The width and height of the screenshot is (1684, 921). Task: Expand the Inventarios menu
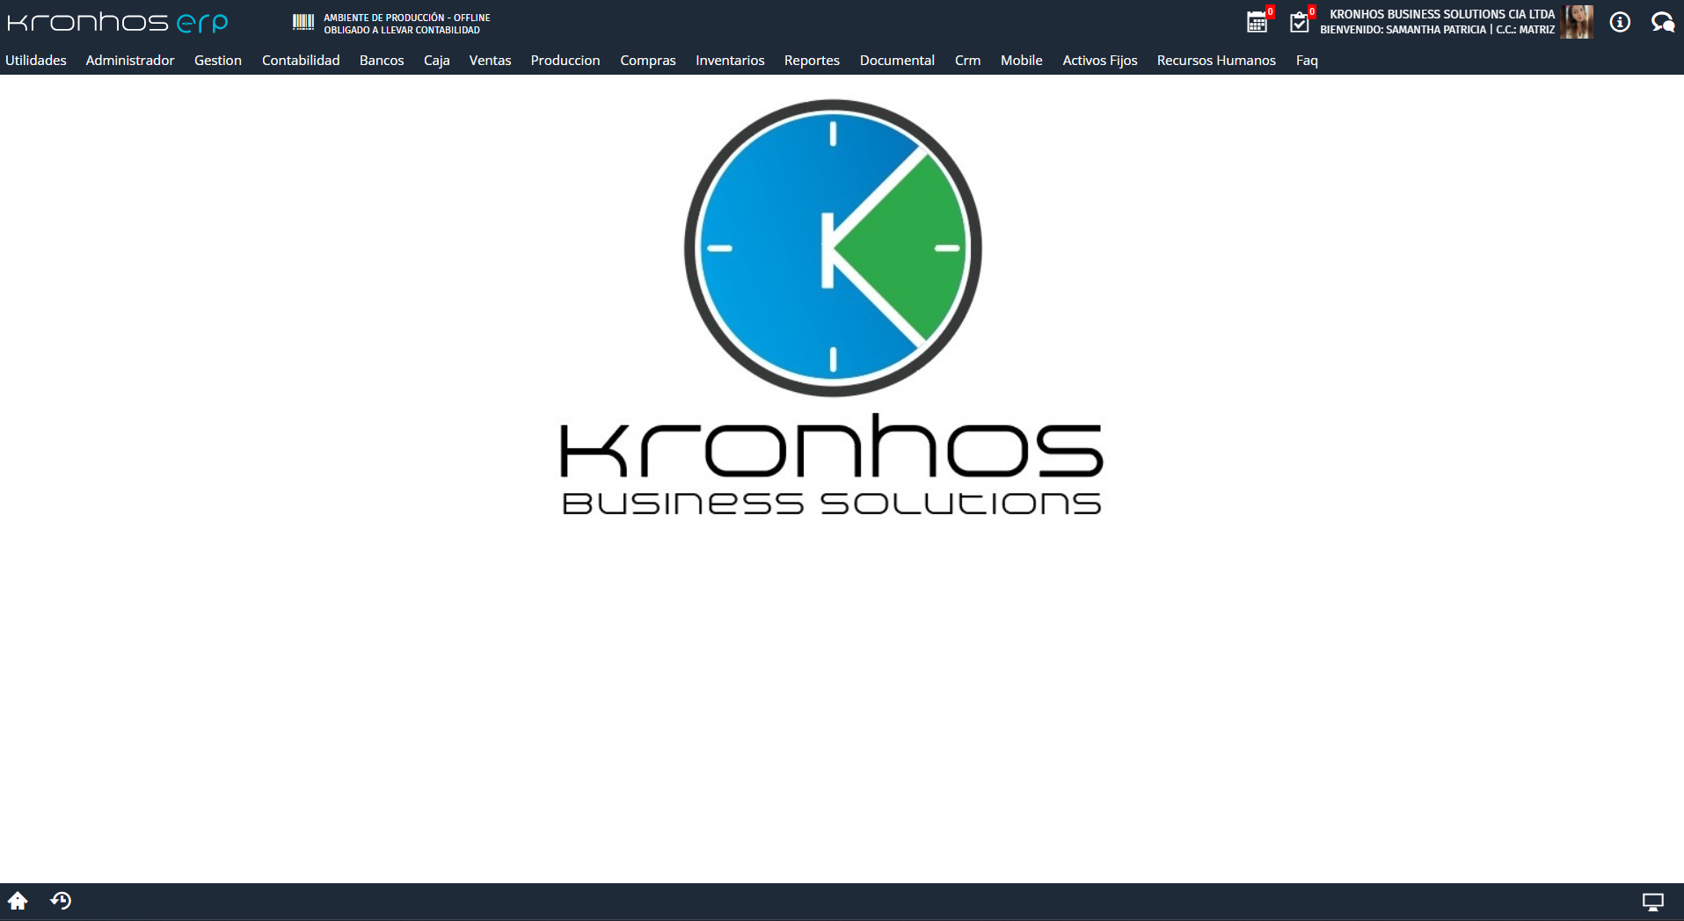pos(730,60)
